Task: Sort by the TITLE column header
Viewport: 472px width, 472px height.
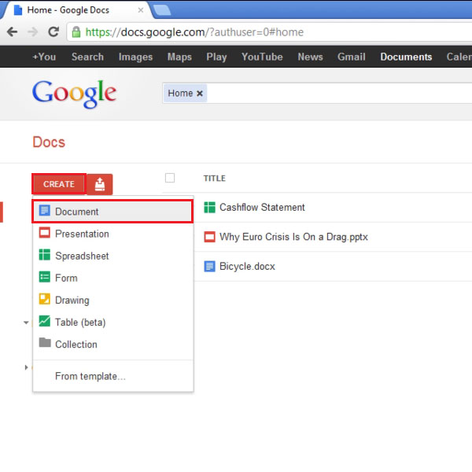Action: [x=214, y=179]
